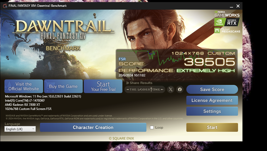
Task: Save the benchmark score
Action: (x=212, y=89)
